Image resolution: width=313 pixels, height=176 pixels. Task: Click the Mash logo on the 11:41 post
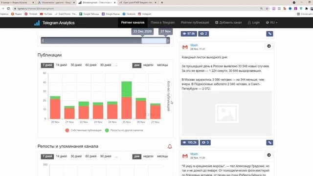click(x=185, y=47)
